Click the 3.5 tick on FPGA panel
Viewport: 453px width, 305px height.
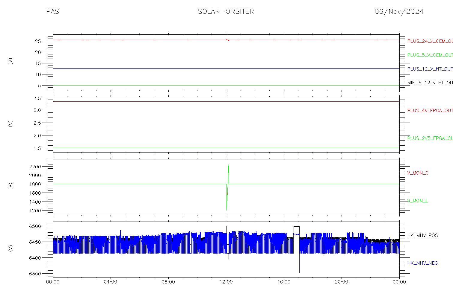(x=37, y=98)
